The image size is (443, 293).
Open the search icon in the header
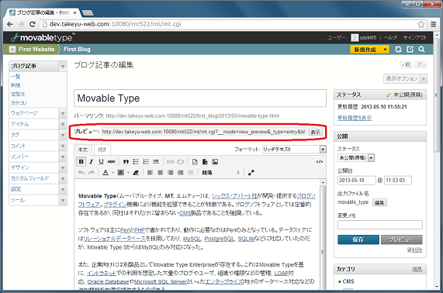pos(421,50)
